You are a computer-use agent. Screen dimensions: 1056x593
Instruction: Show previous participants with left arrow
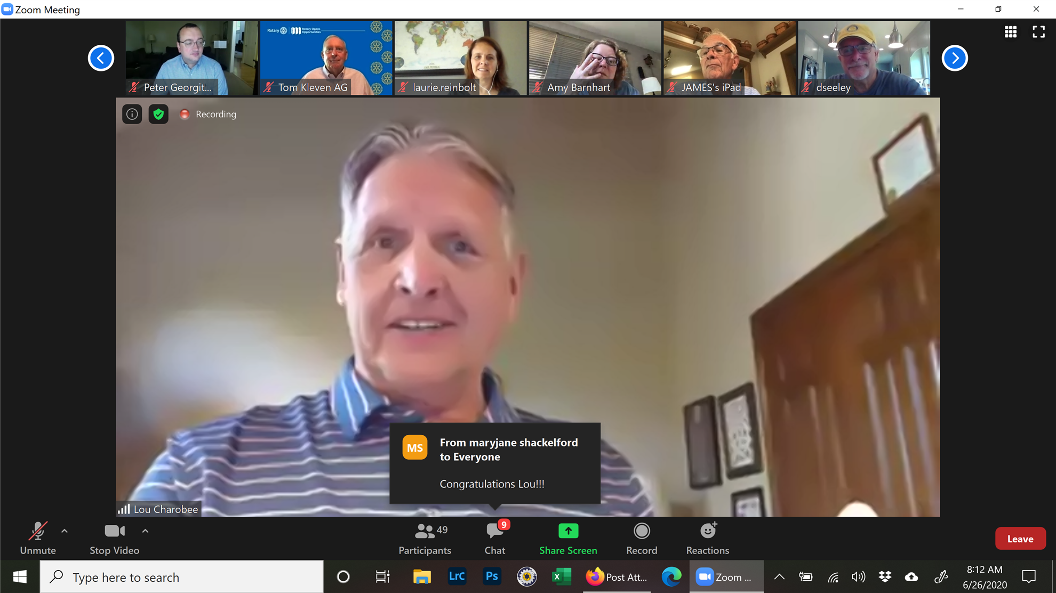point(101,58)
